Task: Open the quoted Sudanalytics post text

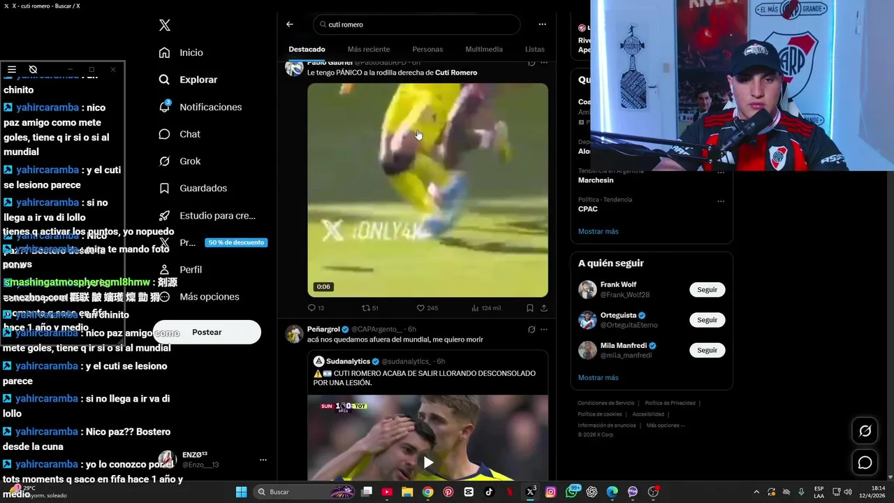Action: tap(425, 378)
